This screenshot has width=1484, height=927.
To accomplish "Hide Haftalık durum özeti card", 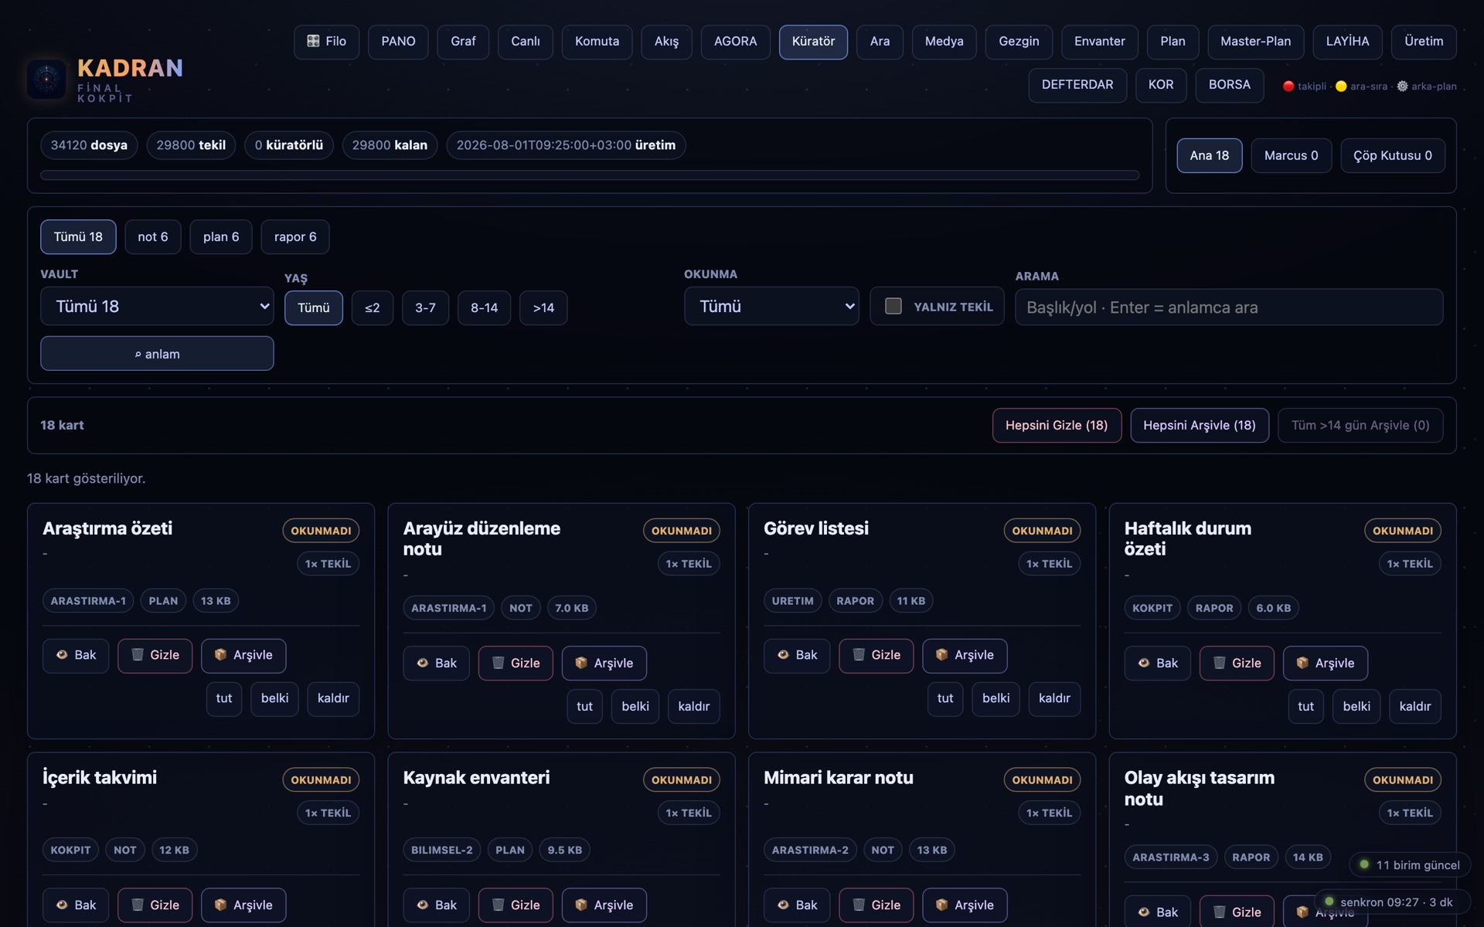I will point(1237,664).
